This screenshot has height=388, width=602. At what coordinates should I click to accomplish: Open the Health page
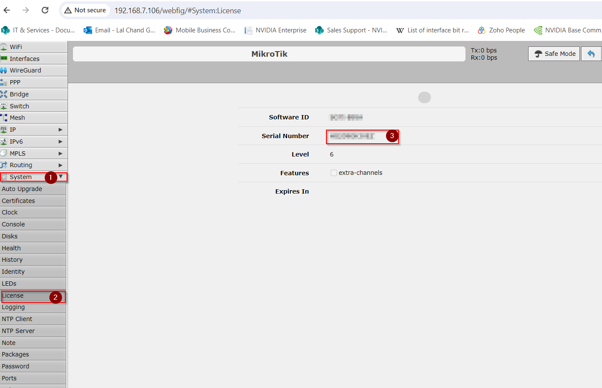[x=33, y=248]
